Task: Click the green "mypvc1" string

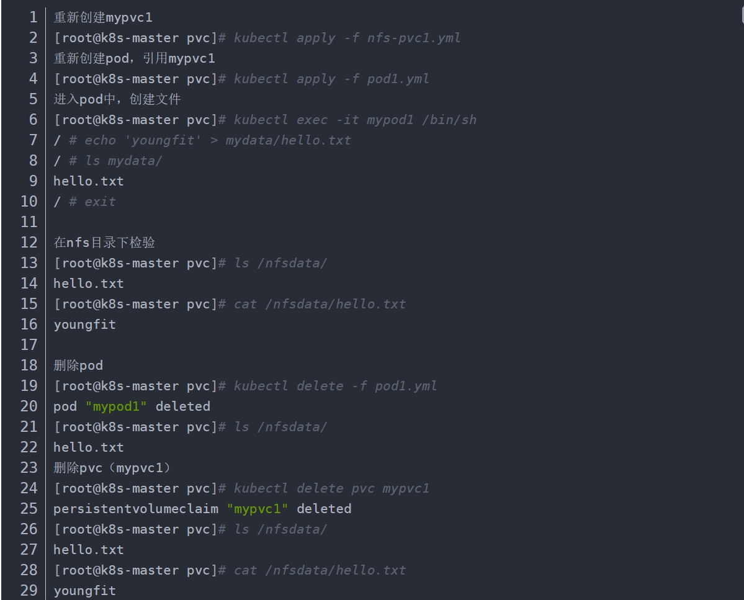Action: click(x=258, y=509)
